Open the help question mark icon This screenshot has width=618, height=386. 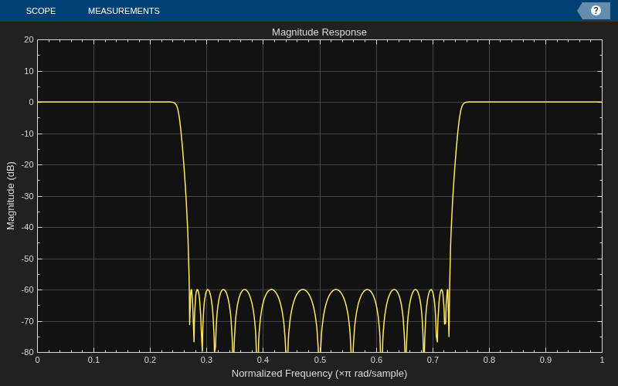point(595,11)
